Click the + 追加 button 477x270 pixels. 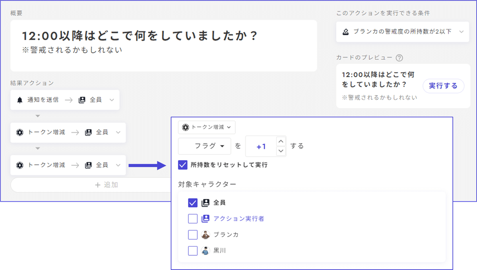click(106, 185)
